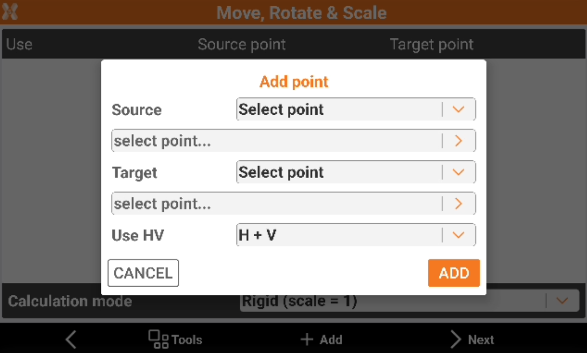Open the Tools grid icon
The width and height of the screenshot is (587, 353).
(x=158, y=339)
